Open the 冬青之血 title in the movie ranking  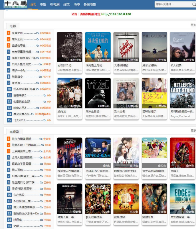tap(17, 33)
